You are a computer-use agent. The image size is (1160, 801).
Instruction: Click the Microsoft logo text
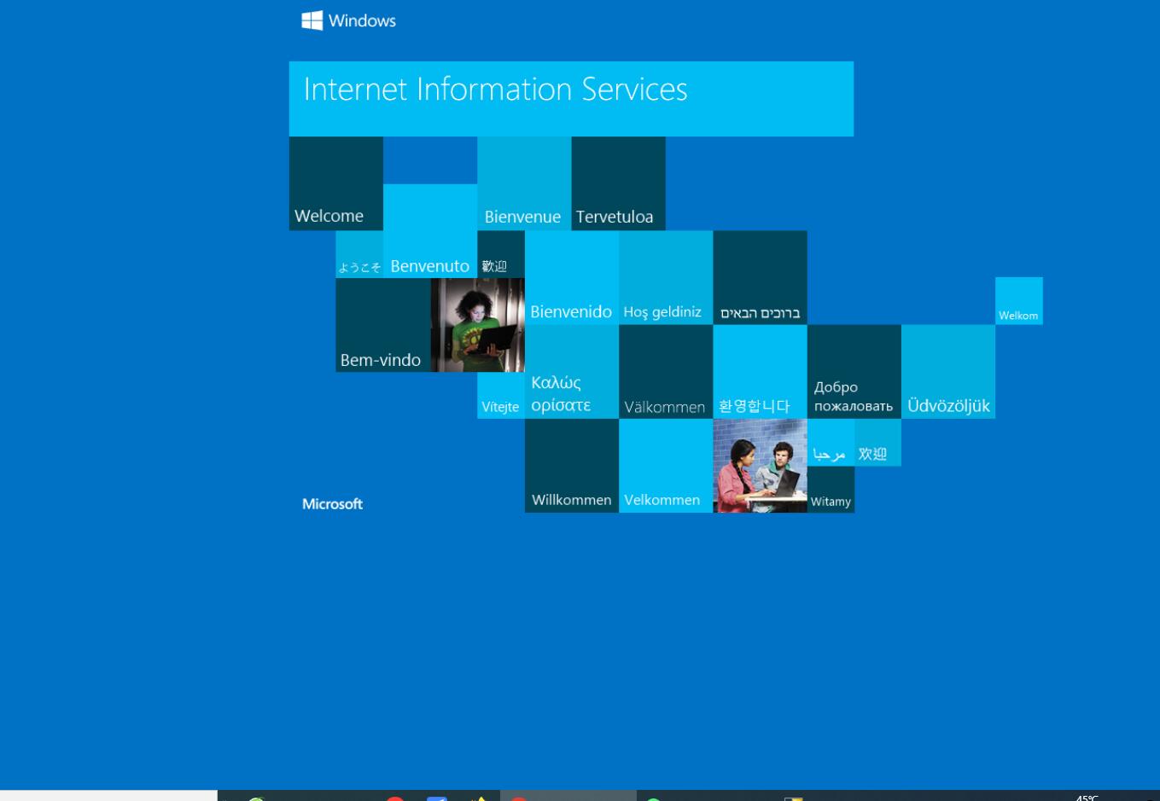point(332,504)
